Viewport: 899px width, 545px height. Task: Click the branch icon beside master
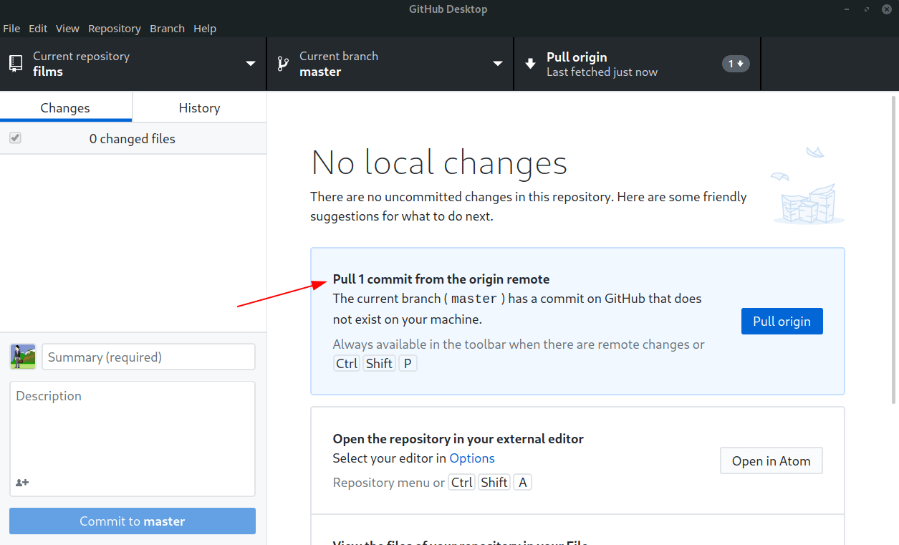point(283,64)
